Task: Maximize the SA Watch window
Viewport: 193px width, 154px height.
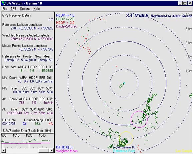Action: [x=185, y=3]
